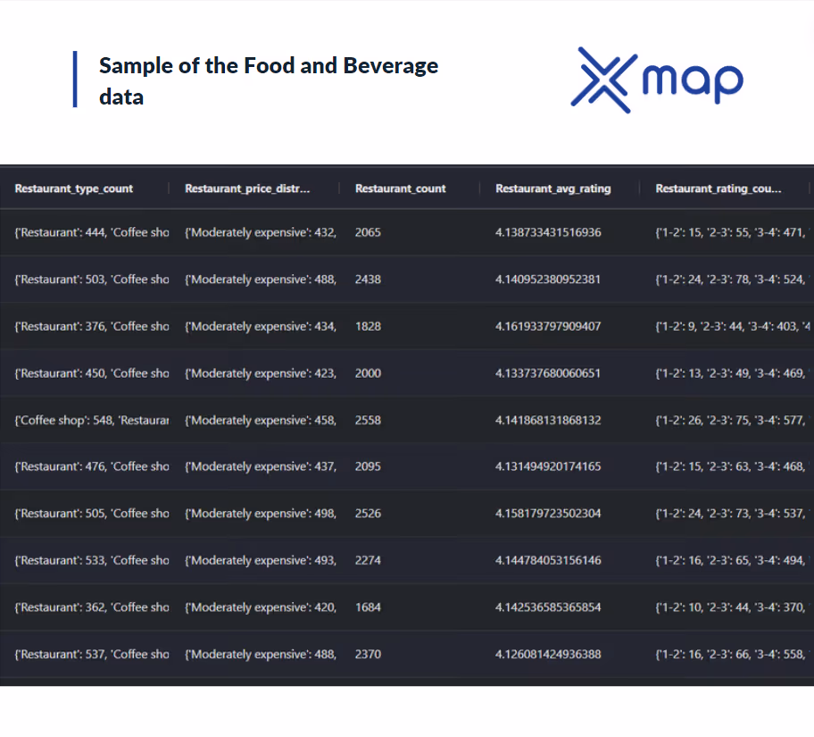Image resolution: width=814 pixels, height=737 pixels.
Task: Select rating value 4.131494920174165
Action: [x=548, y=466]
